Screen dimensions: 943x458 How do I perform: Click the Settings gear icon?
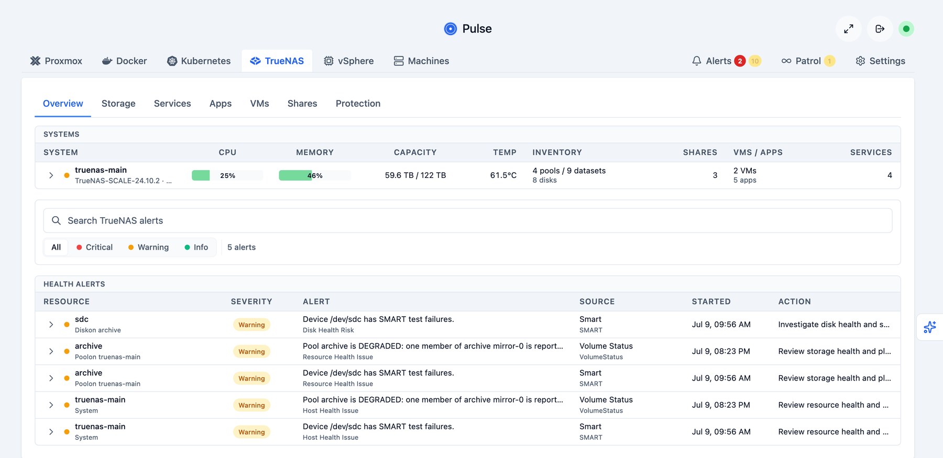[860, 61]
